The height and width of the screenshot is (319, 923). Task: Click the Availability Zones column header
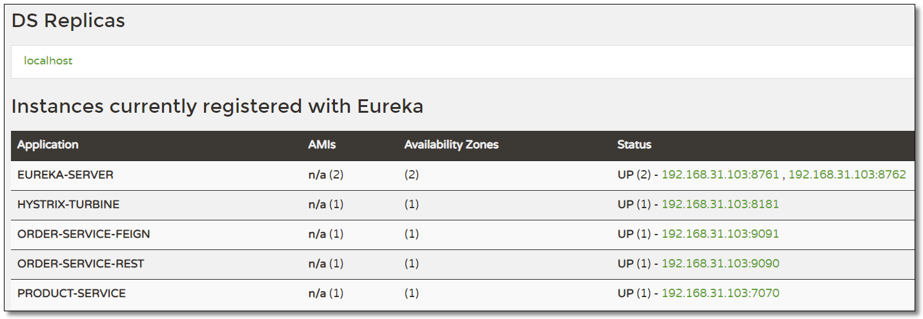[451, 145]
